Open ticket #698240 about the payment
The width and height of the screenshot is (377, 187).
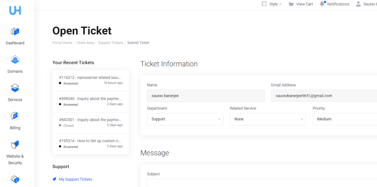pyautogui.click(x=91, y=102)
